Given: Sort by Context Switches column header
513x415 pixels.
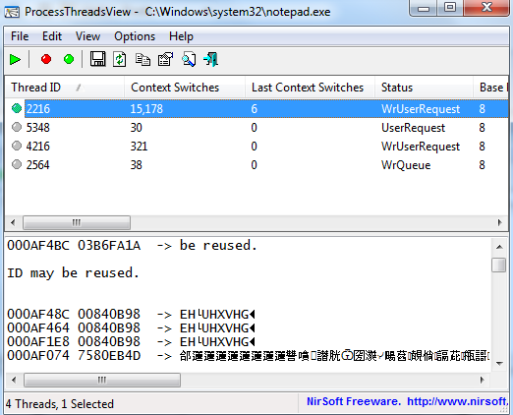Looking at the screenshot, I should coord(185,88).
